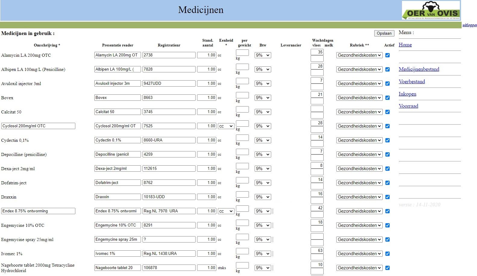Go to Medicijnenbestand in the menu
This screenshot has width=477, height=276.
[419, 69]
